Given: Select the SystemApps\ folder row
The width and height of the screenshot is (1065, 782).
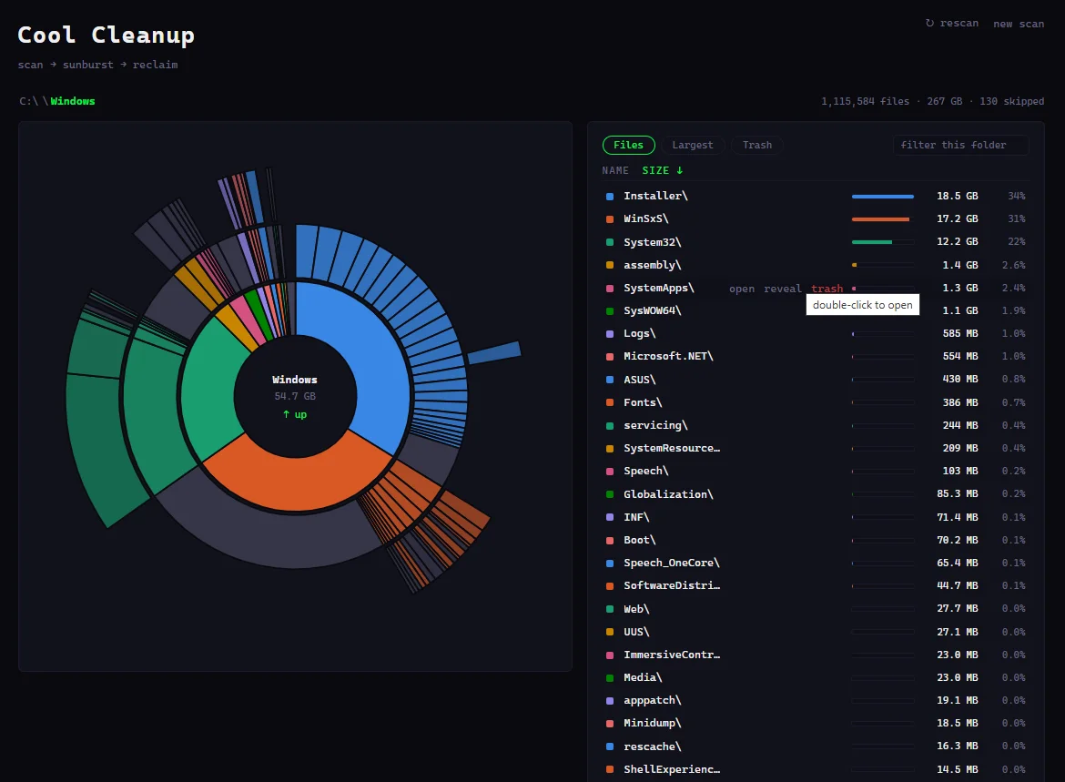Looking at the screenshot, I should (815, 288).
